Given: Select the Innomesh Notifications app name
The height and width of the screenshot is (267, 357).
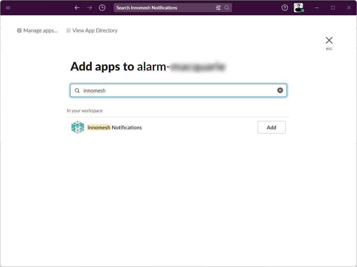Looking at the screenshot, I should (114, 127).
